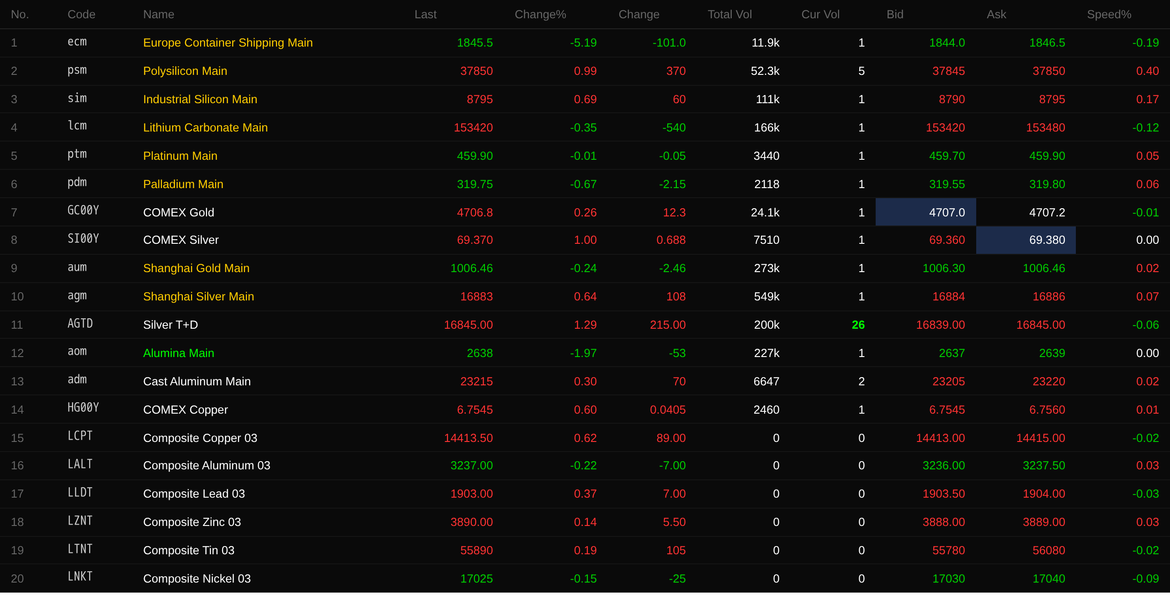Select Polysilicon Main contract name
This screenshot has width=1170, height=599.
[185, 71]
